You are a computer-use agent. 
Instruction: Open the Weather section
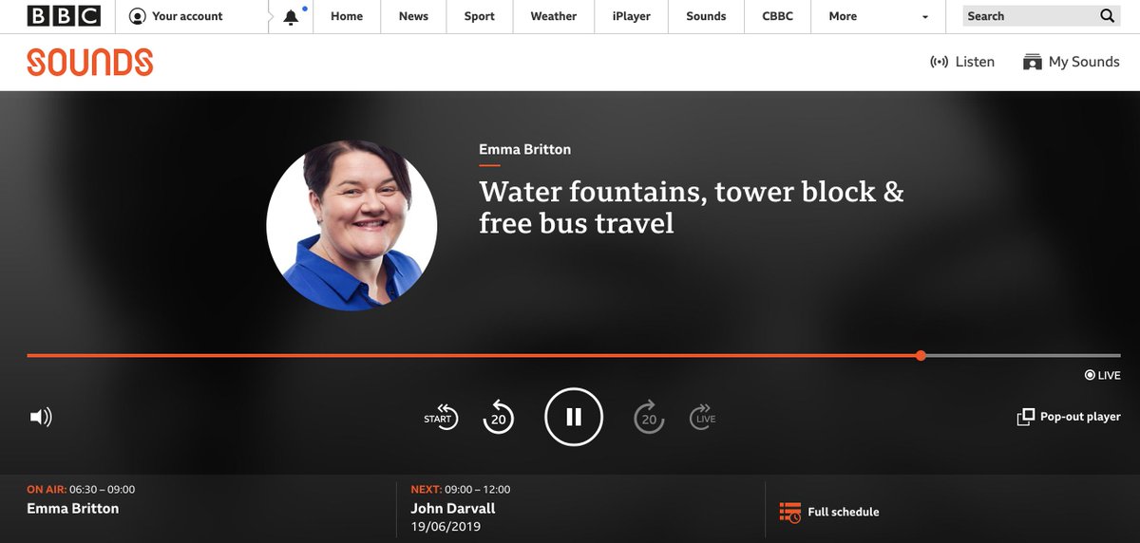coord(554,16)
